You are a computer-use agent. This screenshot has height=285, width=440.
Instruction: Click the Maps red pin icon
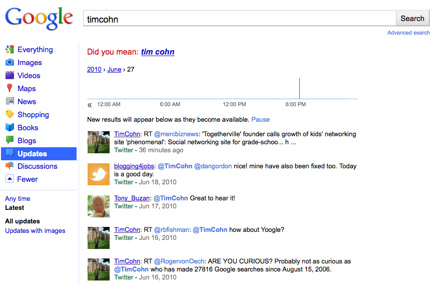coord(10,89)
